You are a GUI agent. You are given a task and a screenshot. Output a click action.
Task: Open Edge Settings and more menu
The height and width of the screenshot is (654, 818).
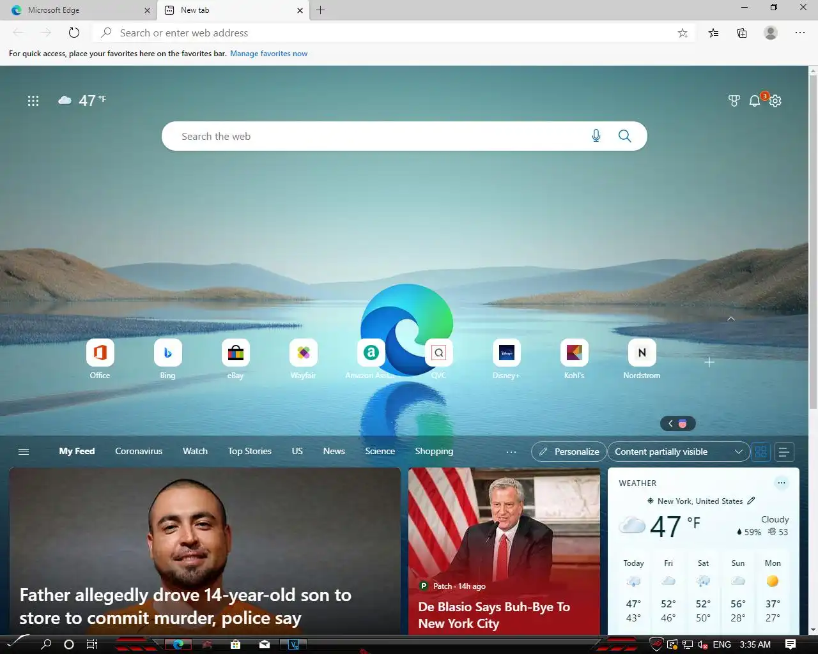(799, 33)
